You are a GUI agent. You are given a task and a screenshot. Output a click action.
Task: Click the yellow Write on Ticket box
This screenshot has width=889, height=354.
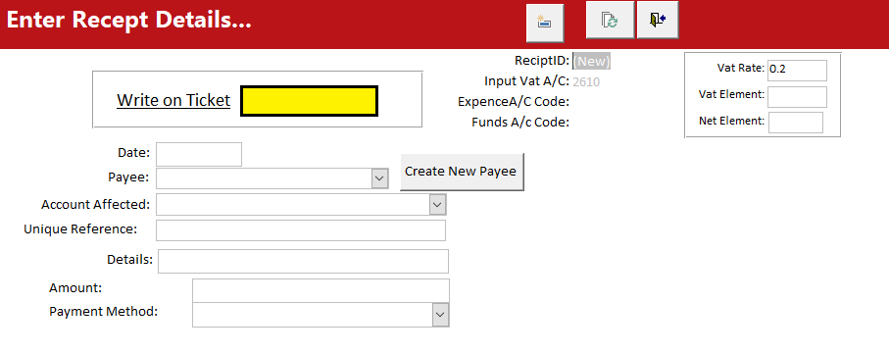[309, 101]
